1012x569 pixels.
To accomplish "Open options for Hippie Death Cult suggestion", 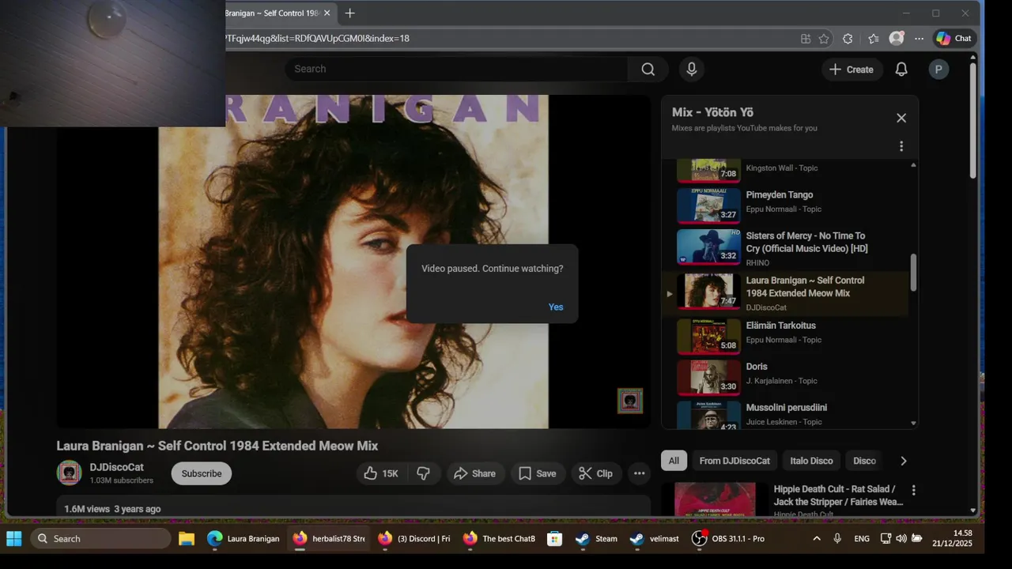I will [x=914, y=490].
